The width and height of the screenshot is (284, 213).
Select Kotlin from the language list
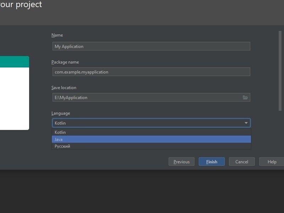point(151,132)
